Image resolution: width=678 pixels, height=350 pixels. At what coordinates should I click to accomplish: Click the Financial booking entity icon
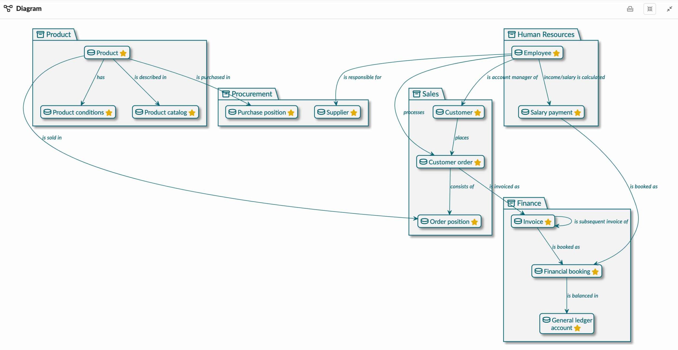(539, 271)
